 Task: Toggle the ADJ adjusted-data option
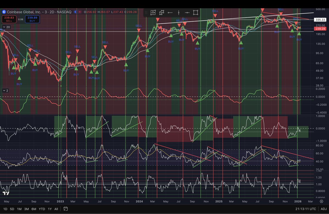[x=324, y=209]
